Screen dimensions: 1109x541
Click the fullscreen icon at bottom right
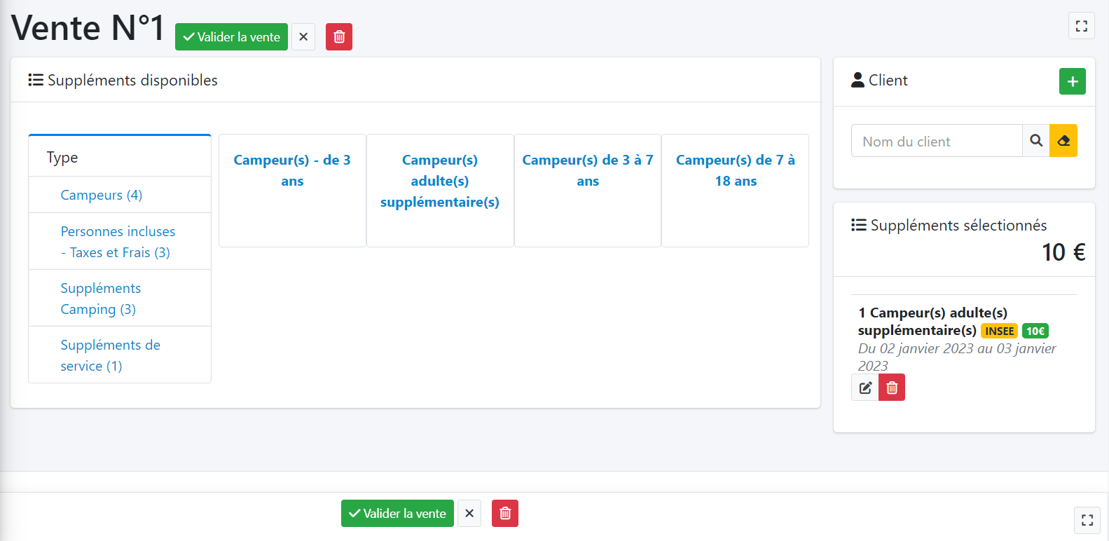pyautogui.click(x=1087, y=520)
